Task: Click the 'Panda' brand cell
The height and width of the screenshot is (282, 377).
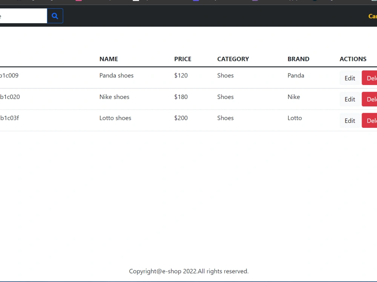Action: click(296, 76)
